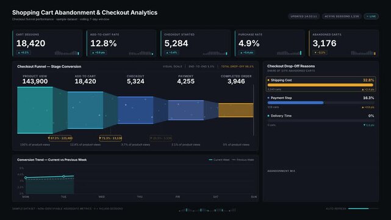Click the Visual Scale label

click(172, 67)
